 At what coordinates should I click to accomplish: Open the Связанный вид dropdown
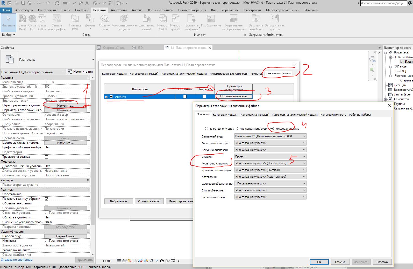click(270, 136)
